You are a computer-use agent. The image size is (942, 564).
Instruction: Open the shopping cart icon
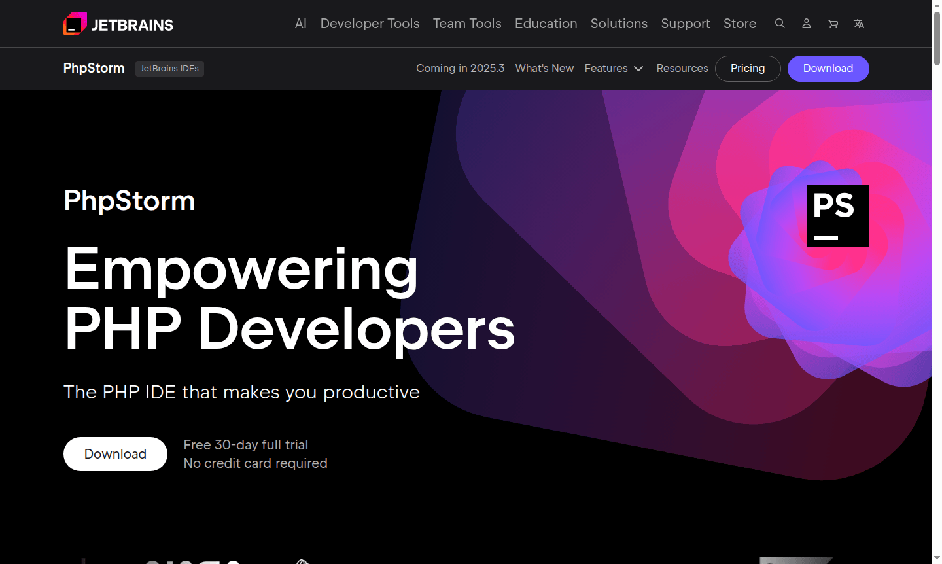tap(832, 24)
